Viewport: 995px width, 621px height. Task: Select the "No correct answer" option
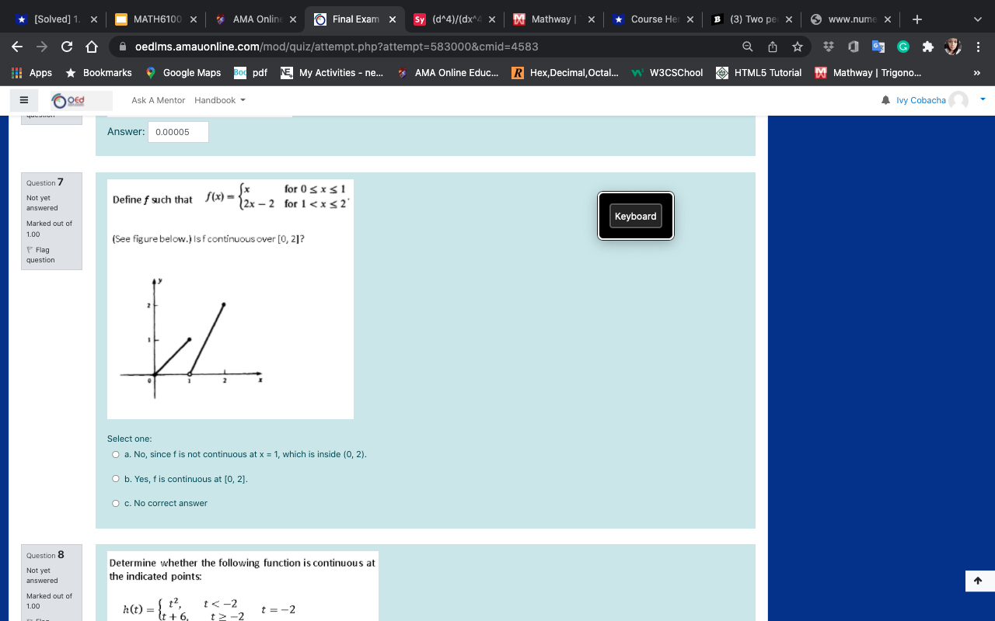pos(115,503)
